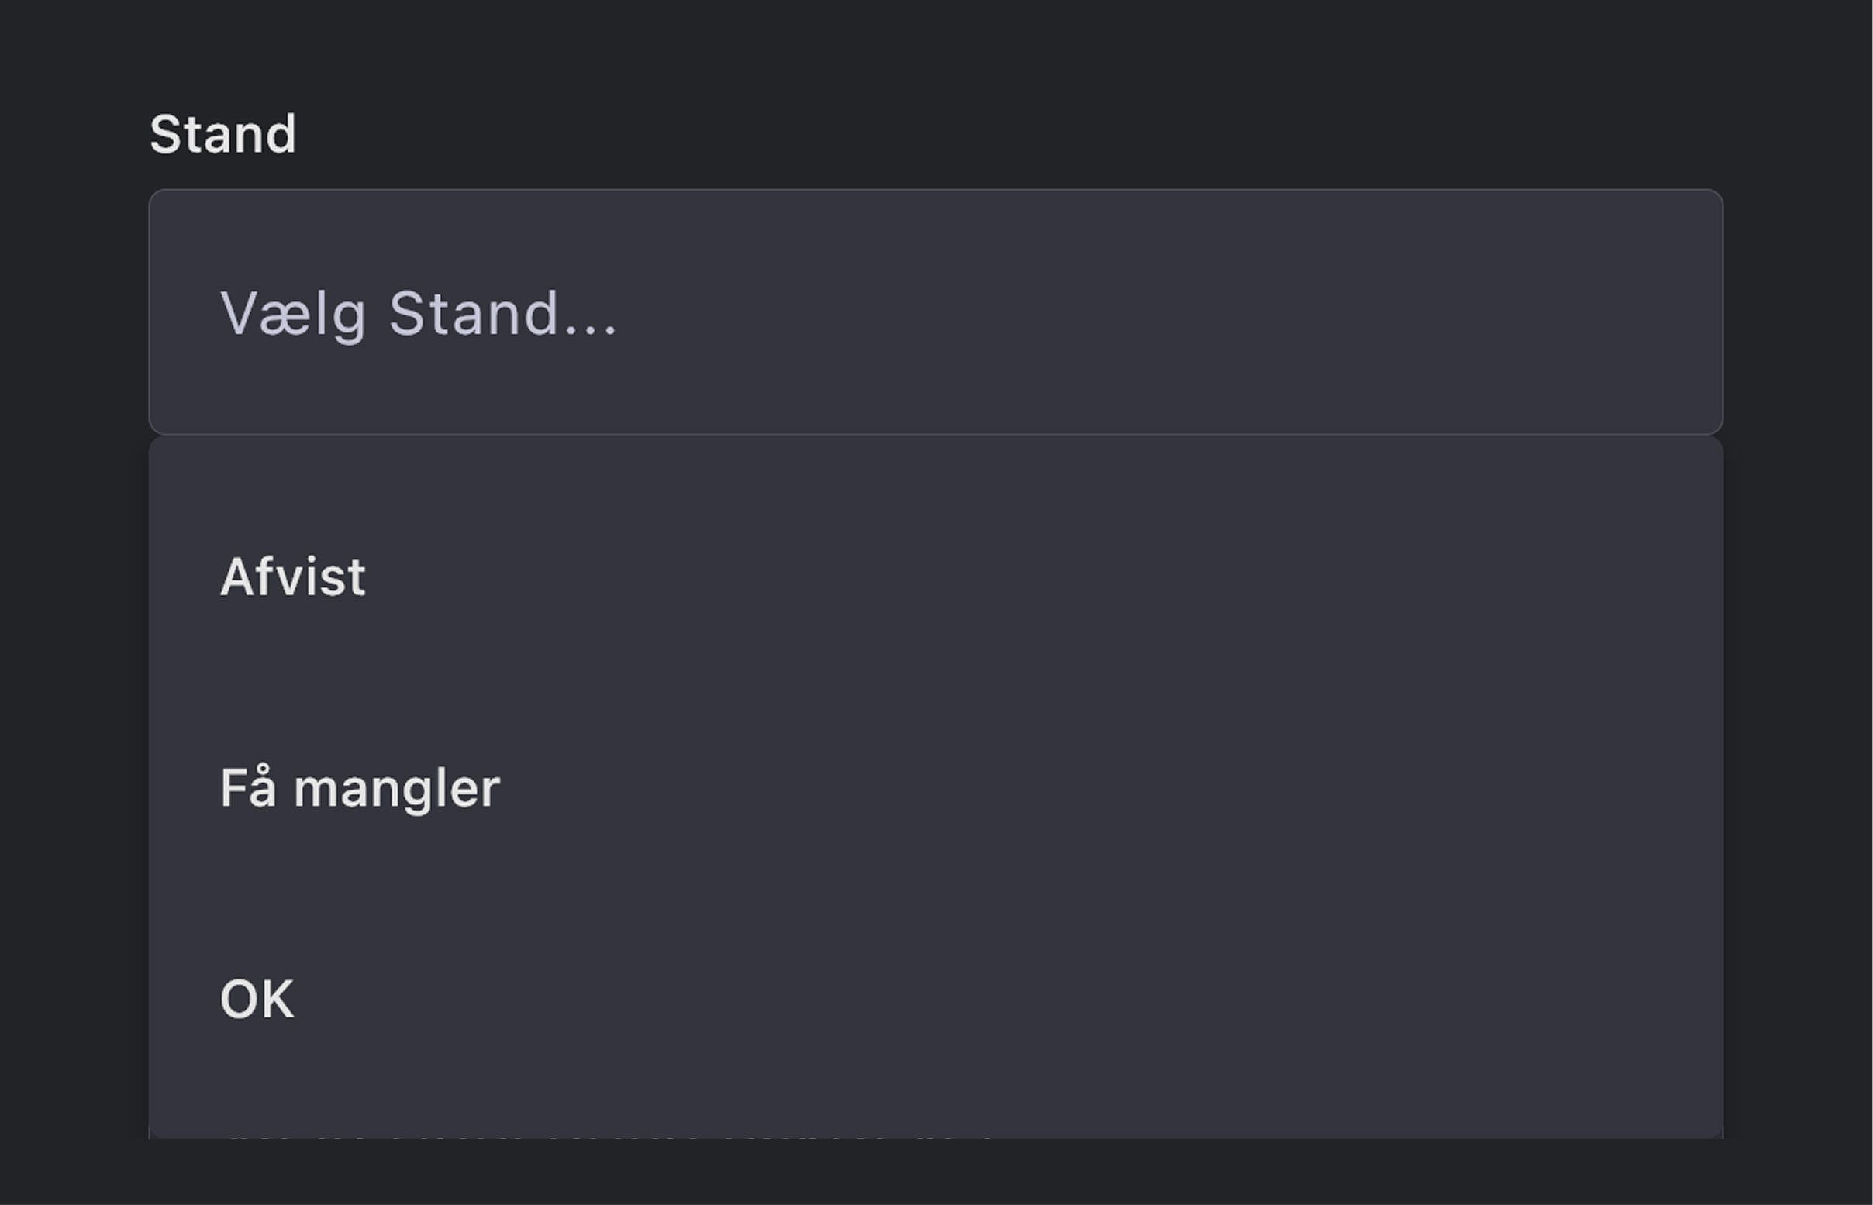The width and height of the screenshot is (1873, 1205).
Task: Click the Vælg Stand placeholder text
Action: [x=418, y=314]
